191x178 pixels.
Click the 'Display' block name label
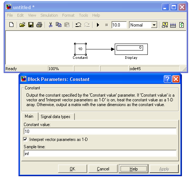pos(131,58)
